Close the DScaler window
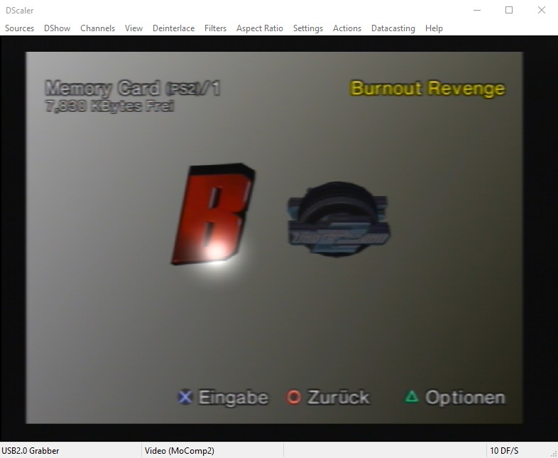This screenshot has width=558, height=458. (x=541, y=11)
